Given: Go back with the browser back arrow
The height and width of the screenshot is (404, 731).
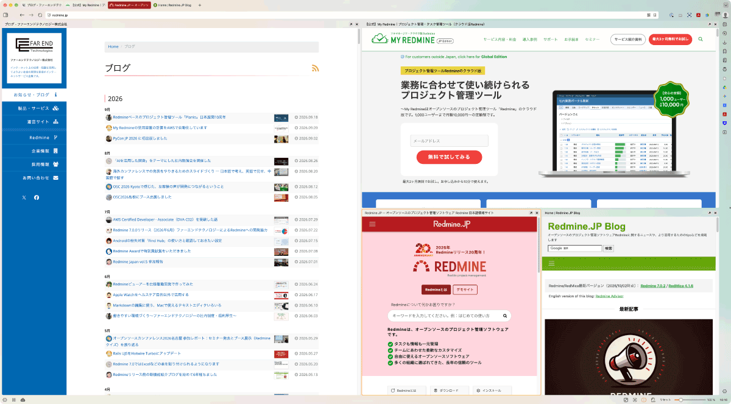Looking at the screenshot, I should click(x=22, y=15).
